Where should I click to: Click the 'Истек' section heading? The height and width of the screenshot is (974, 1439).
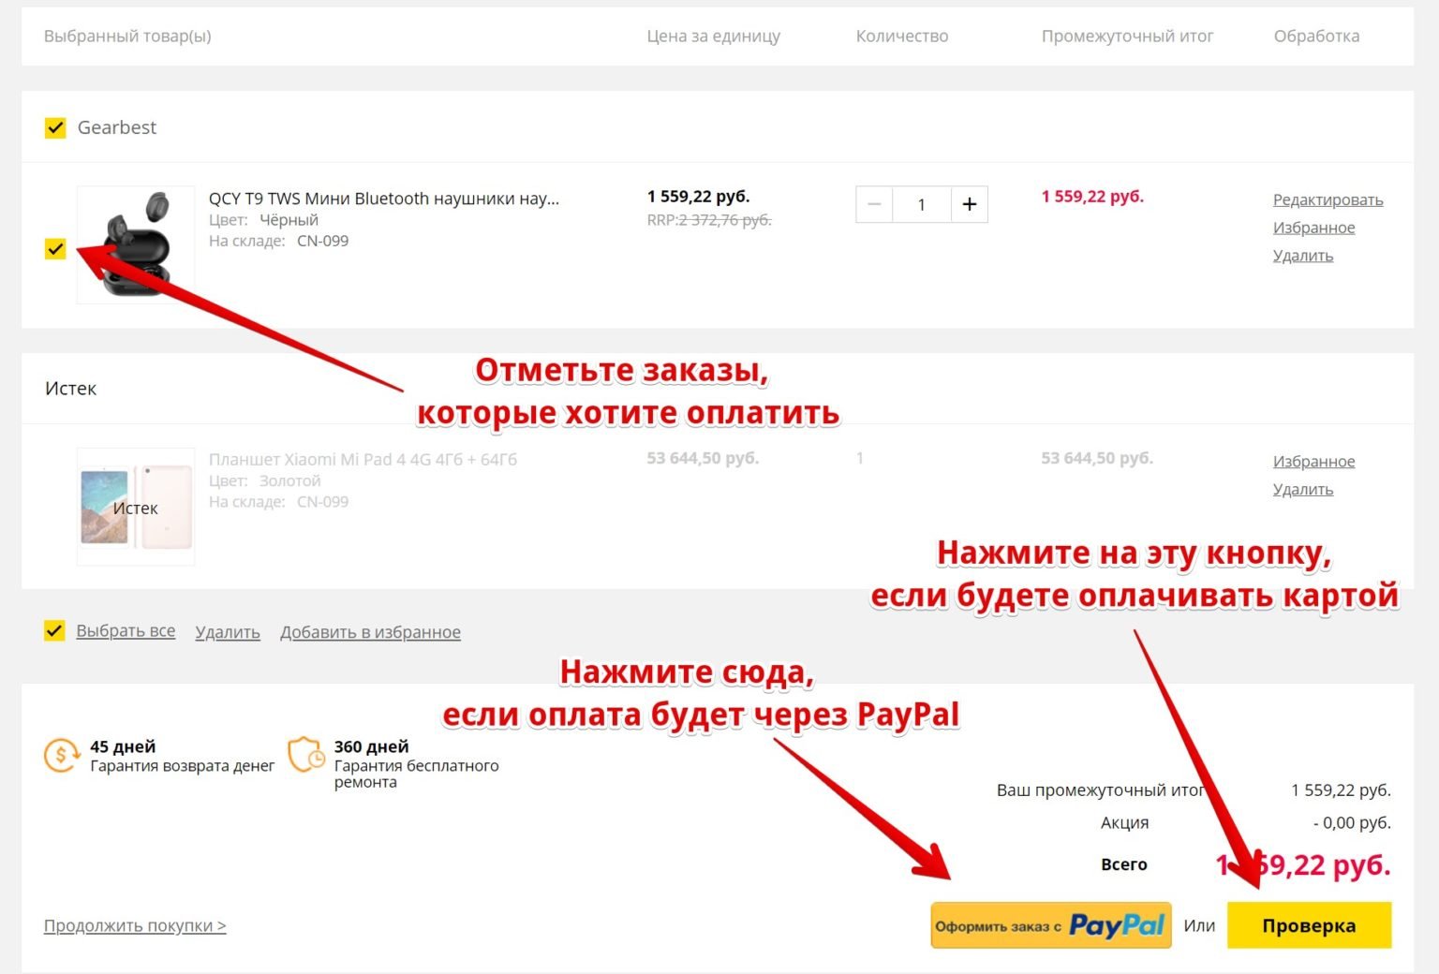pyautogui.click(x=70, y=388)
